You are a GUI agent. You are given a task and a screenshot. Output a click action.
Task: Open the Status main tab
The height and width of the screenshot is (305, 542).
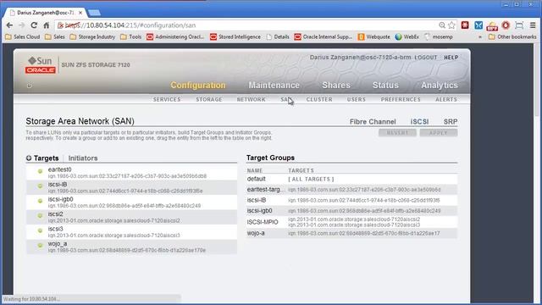(385, 85)
